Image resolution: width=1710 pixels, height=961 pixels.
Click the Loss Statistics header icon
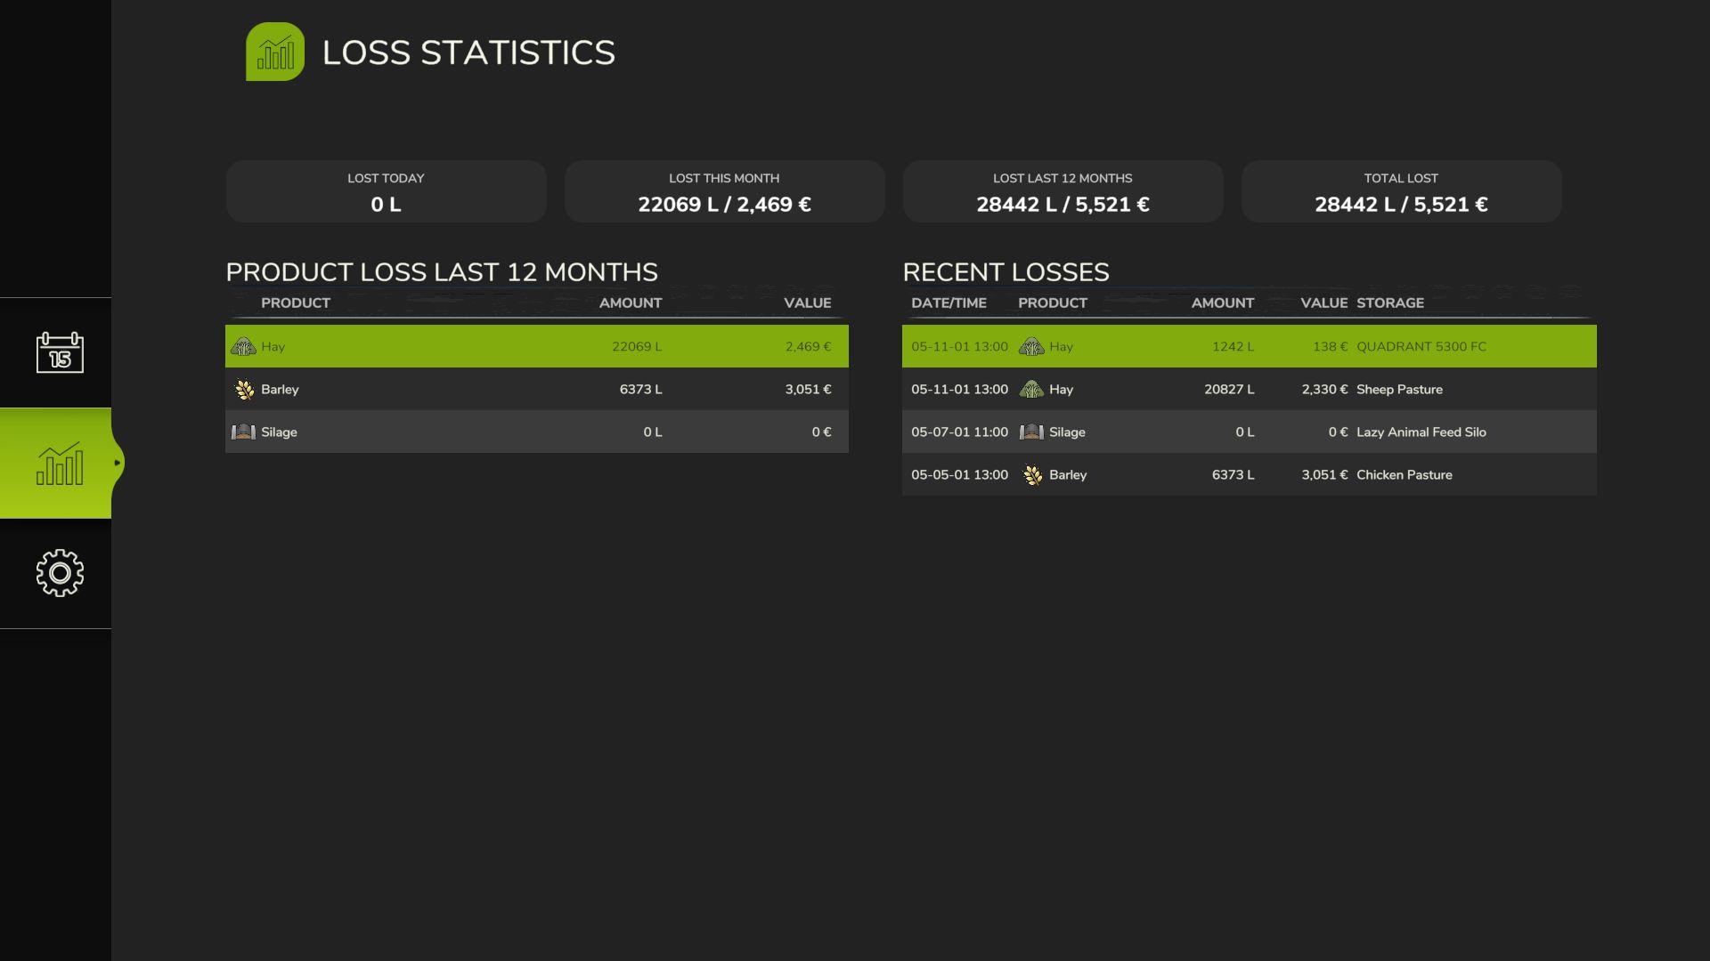coord(275,52)
